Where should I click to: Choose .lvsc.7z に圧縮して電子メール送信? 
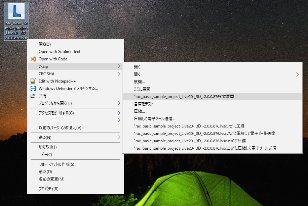click(x=213, y=133)
